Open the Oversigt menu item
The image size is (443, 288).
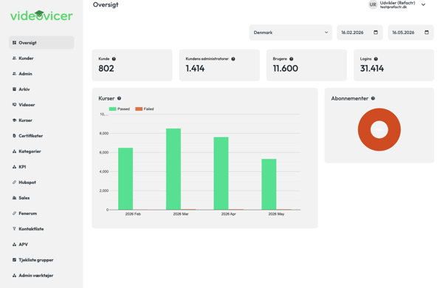(x=41, y=43)
